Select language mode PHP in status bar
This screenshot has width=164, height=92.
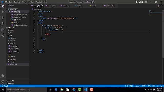[154, 86]
